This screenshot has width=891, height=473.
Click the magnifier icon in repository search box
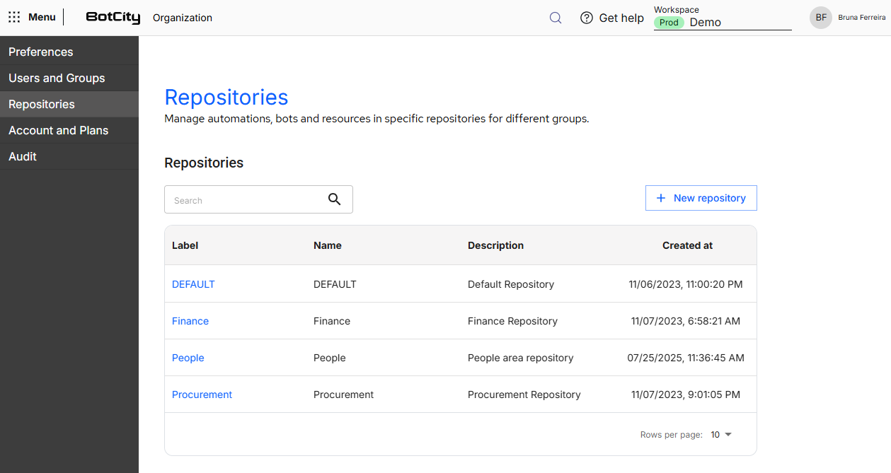[x=335, y=199]
